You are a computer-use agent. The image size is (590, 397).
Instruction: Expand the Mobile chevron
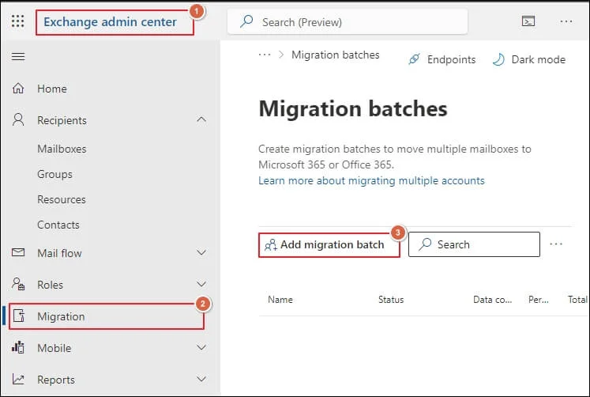click(201, 347)
